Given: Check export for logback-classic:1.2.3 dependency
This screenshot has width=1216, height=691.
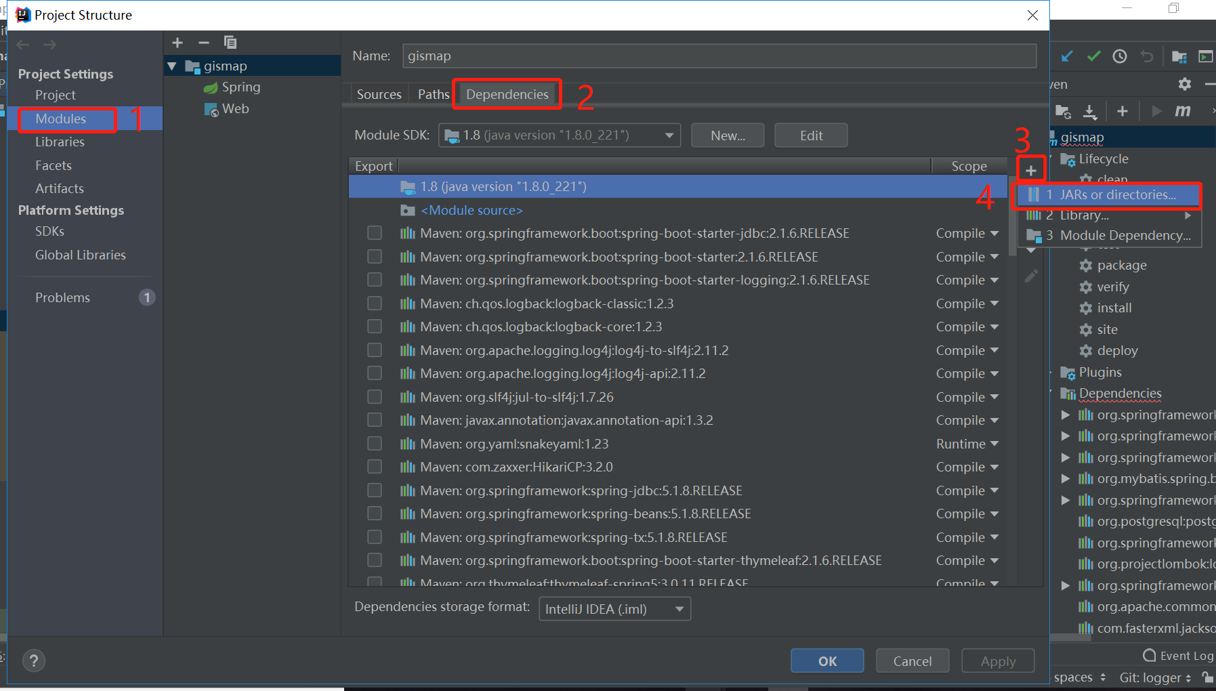Looking at the screenshot, I should pyautogui.click(x=375, y=303).
